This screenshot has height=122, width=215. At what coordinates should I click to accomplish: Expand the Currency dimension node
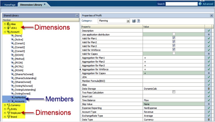[5, 105]
